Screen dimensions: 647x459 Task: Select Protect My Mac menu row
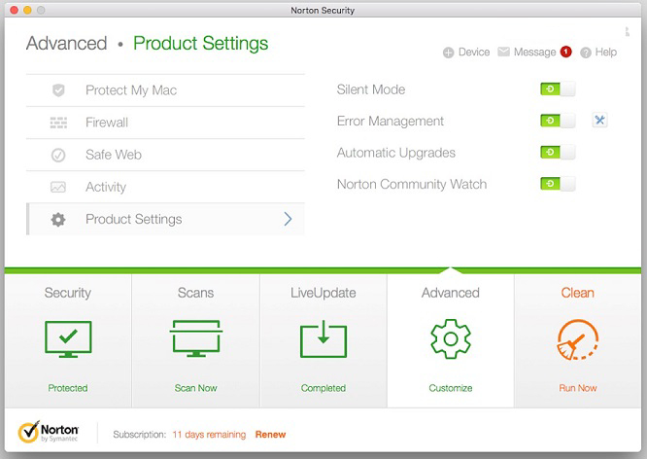tap(165, 90)
